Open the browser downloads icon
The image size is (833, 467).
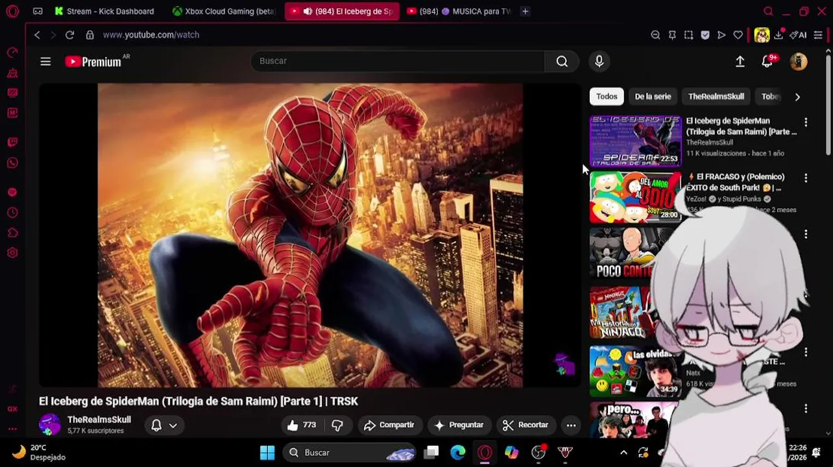coord(779,35)
